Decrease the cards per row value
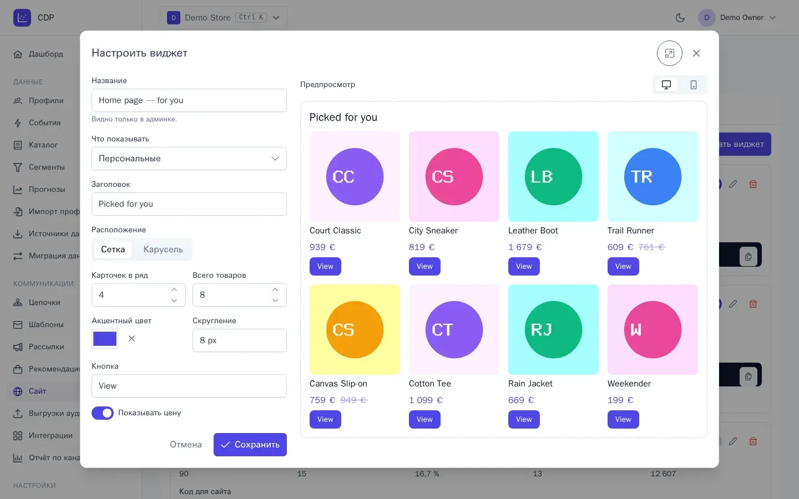799x499 pixels. 174,301
